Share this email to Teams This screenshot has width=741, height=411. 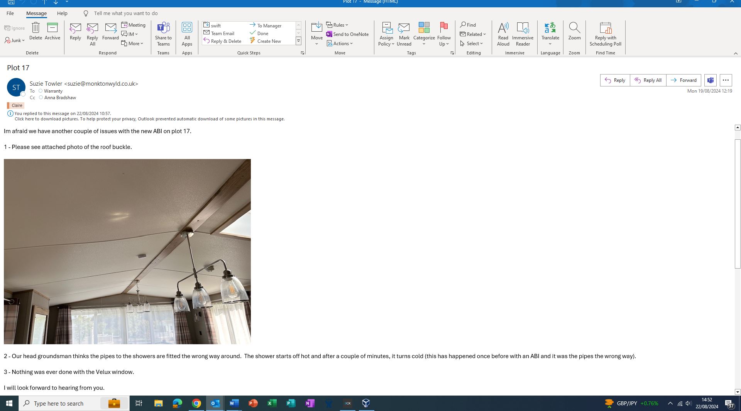click(x=163, y=34)
